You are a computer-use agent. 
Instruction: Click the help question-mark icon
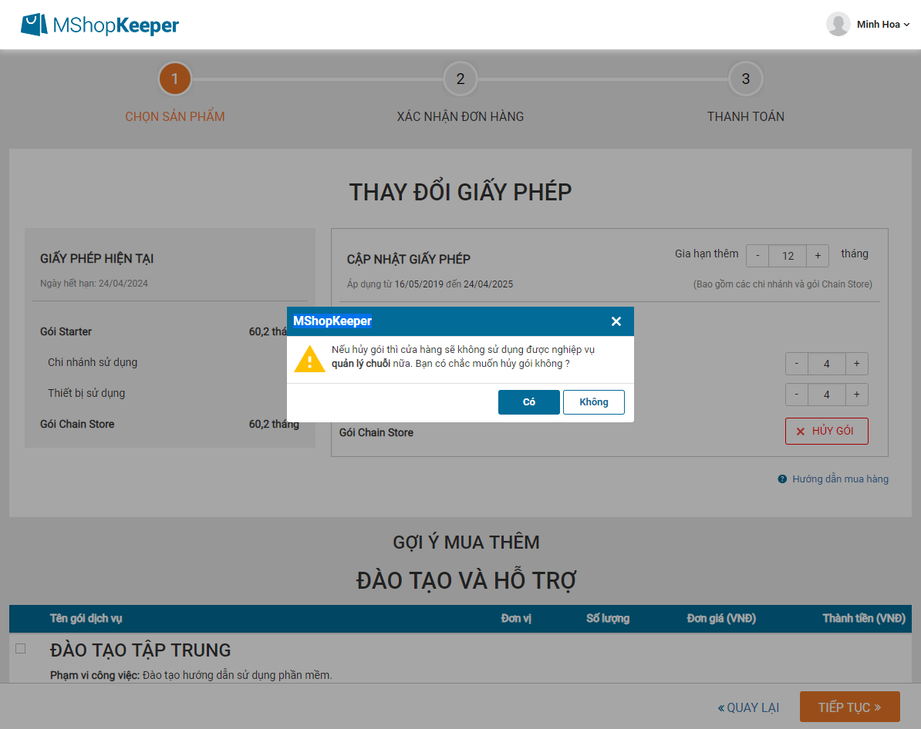[782, 479]
